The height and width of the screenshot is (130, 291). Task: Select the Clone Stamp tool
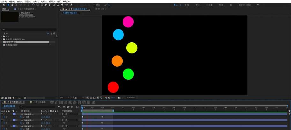tap(58, 5)
